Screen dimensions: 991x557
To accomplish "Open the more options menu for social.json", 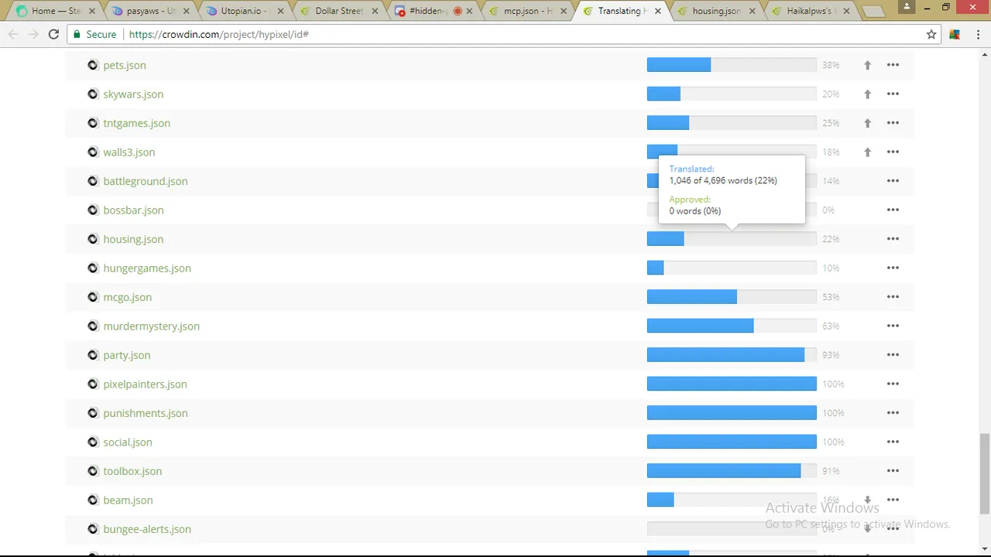I will tap(893, 443).
